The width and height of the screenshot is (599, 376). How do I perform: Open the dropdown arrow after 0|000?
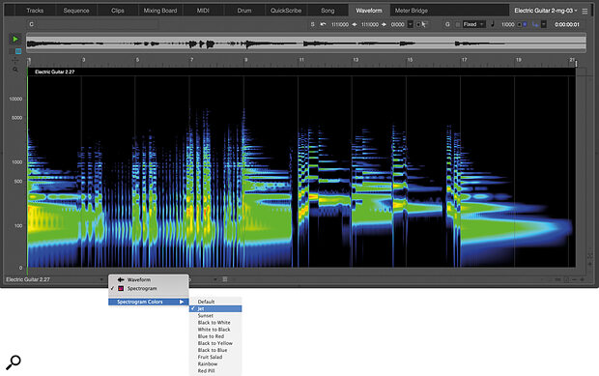tap(411, 24)
